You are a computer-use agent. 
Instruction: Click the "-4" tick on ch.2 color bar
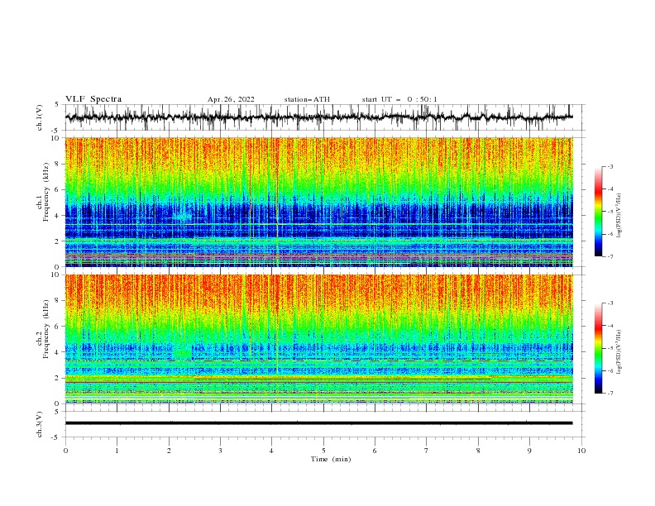click(x=610, y=326)
